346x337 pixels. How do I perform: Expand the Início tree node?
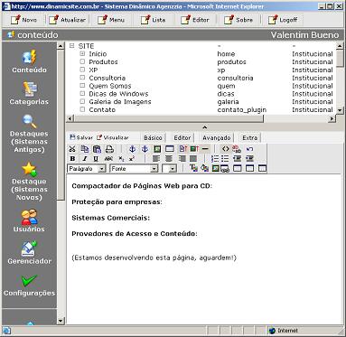82,53
